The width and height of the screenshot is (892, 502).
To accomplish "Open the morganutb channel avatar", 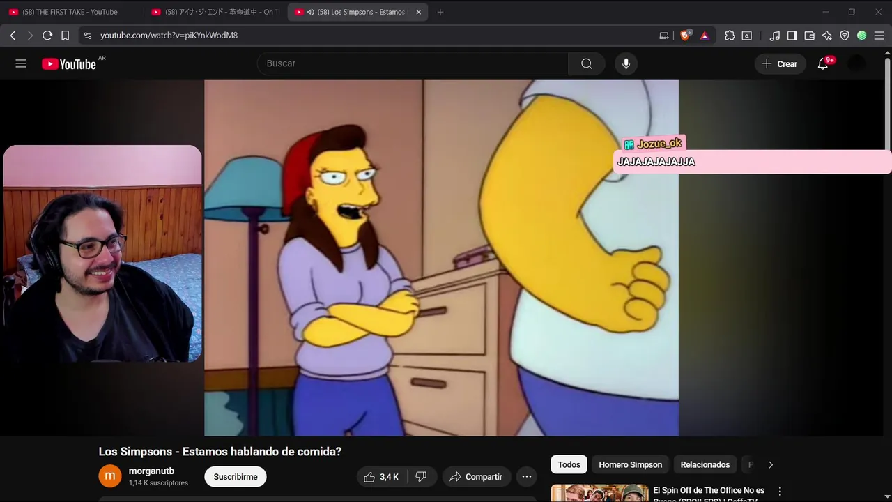I will 110,477.
